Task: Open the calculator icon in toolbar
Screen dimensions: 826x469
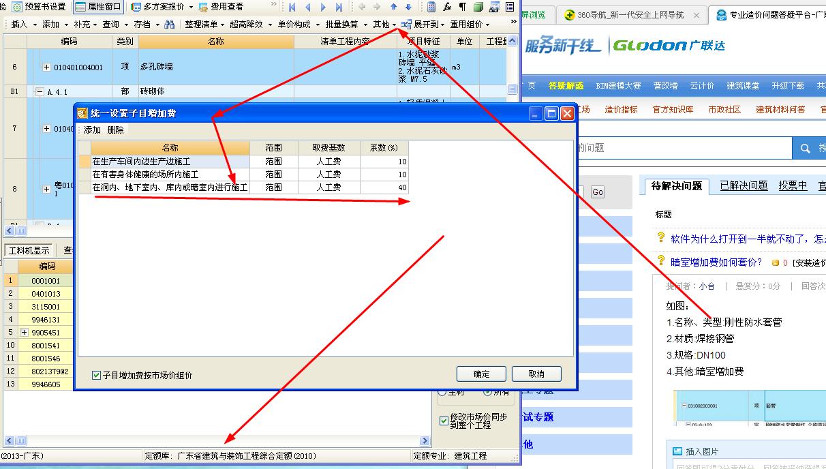Action: pyautogui.click(x=431, y=7)
